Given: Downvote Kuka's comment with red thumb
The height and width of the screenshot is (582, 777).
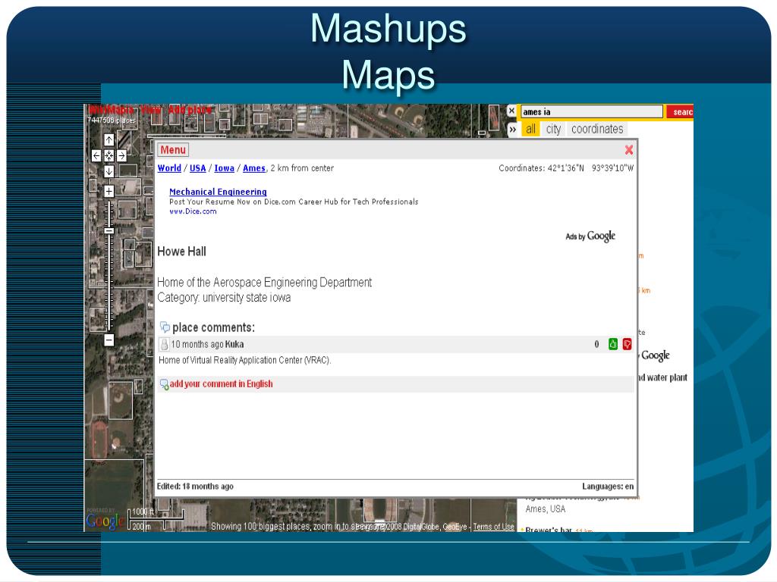Looking at the screenshot, I should click(x=628, y=344).
